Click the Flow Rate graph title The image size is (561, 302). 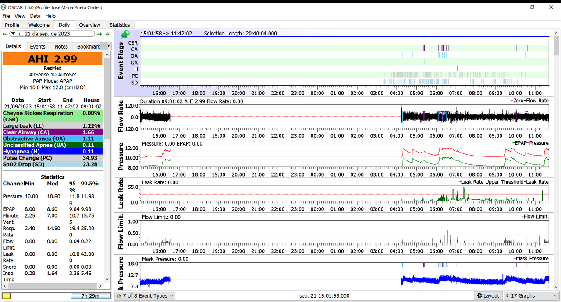(x=121, y=117)
